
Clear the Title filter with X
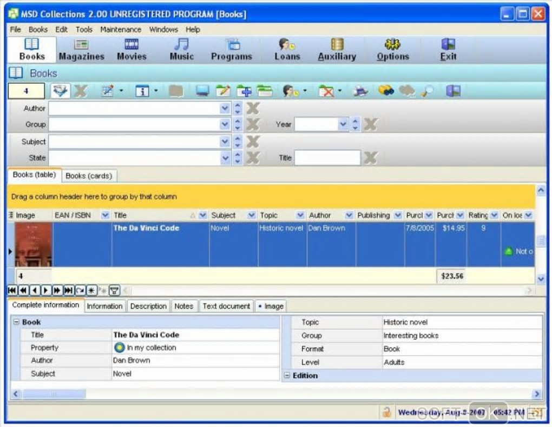[370, 158]
